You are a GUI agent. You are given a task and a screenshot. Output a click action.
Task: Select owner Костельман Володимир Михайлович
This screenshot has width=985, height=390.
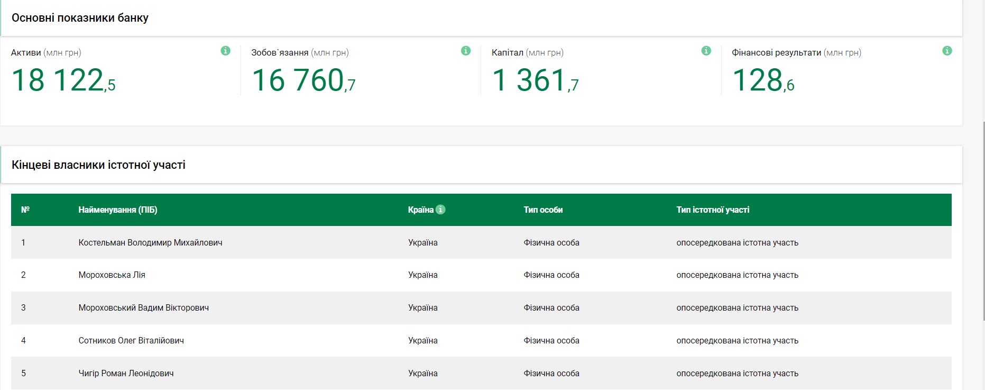click(x=150, y=243)
